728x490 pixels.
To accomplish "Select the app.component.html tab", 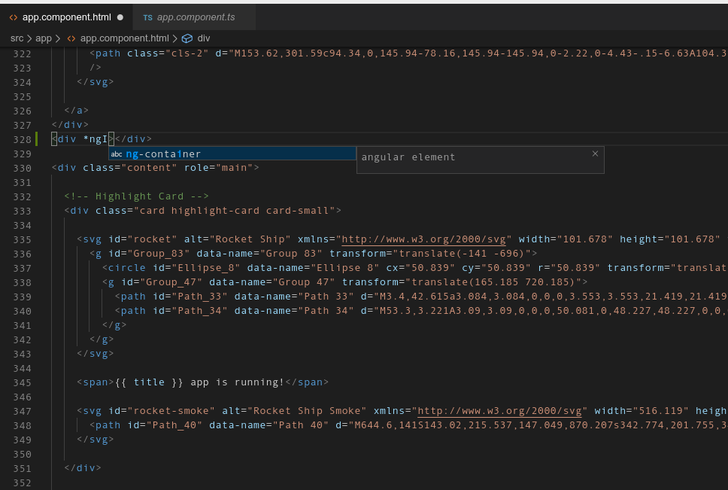I will 68,17.
